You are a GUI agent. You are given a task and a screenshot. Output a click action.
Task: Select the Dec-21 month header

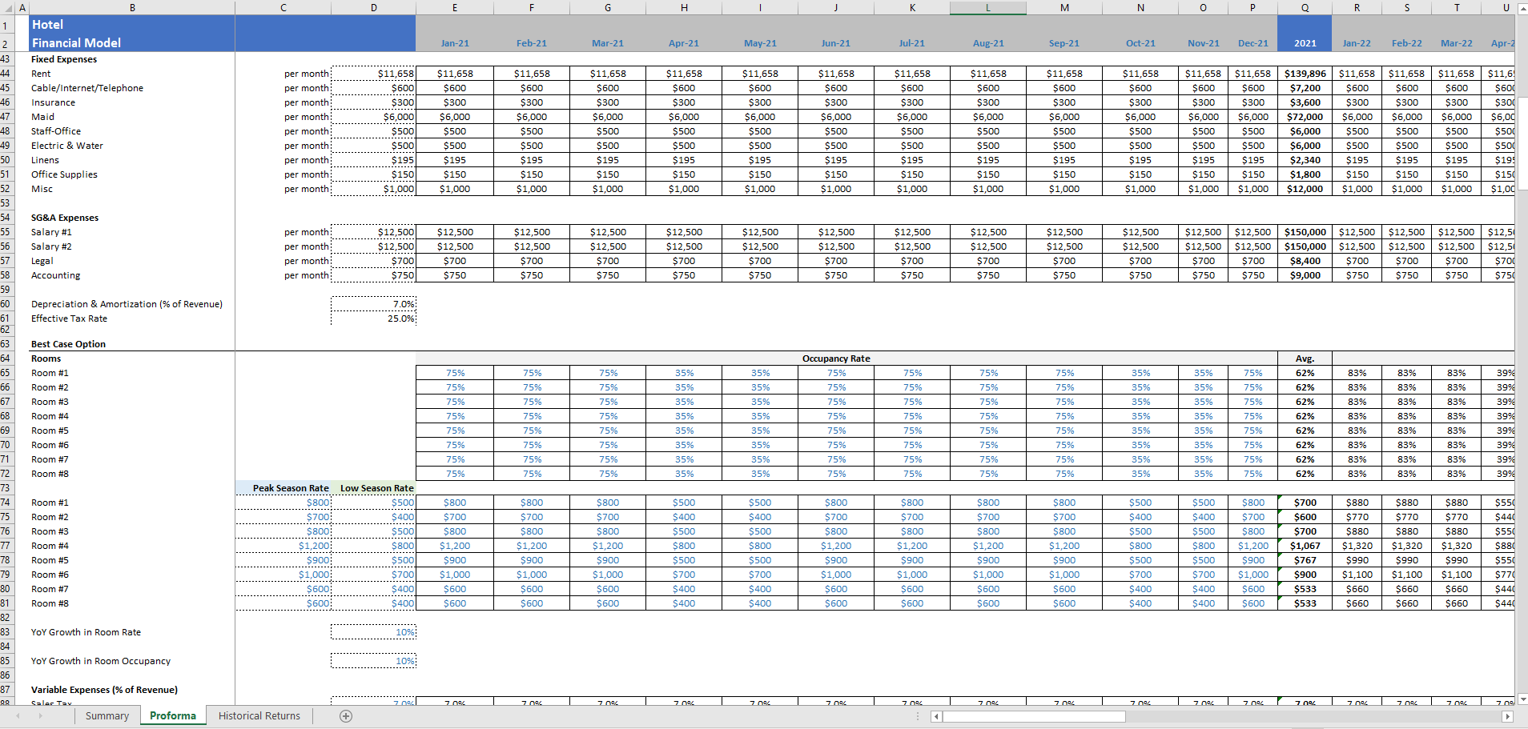click(1253, 43)
